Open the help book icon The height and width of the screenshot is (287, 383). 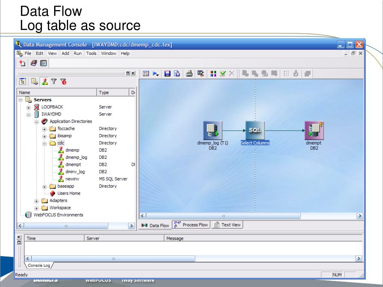point(33,63)
